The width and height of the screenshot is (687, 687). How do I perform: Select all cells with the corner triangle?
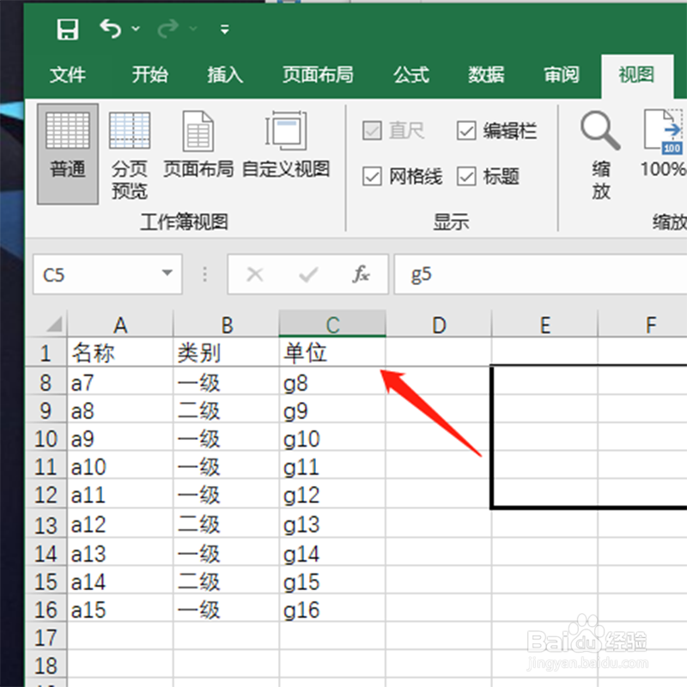click(54, 325)
